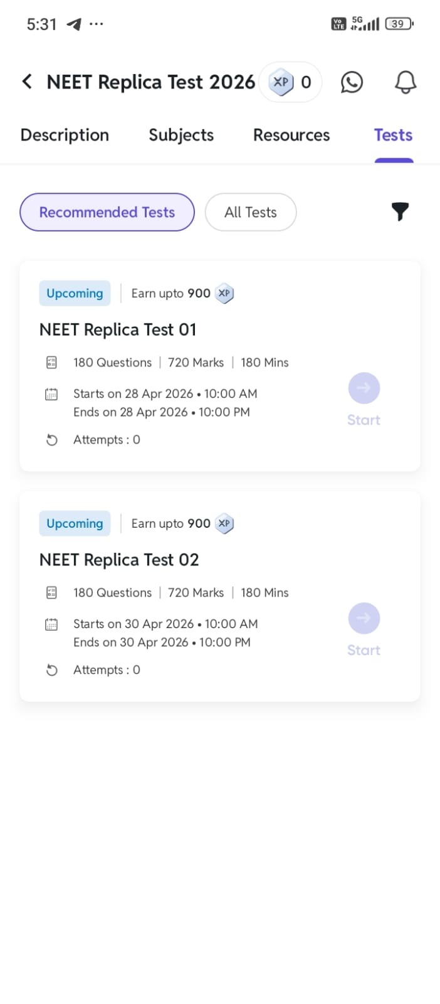Tap the back arrow icon
The image size is (440, 1004).
click(x=27, y=82)
